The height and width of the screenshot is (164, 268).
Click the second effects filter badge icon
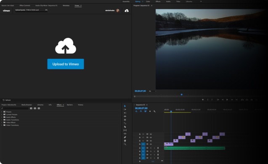[35, 108]
